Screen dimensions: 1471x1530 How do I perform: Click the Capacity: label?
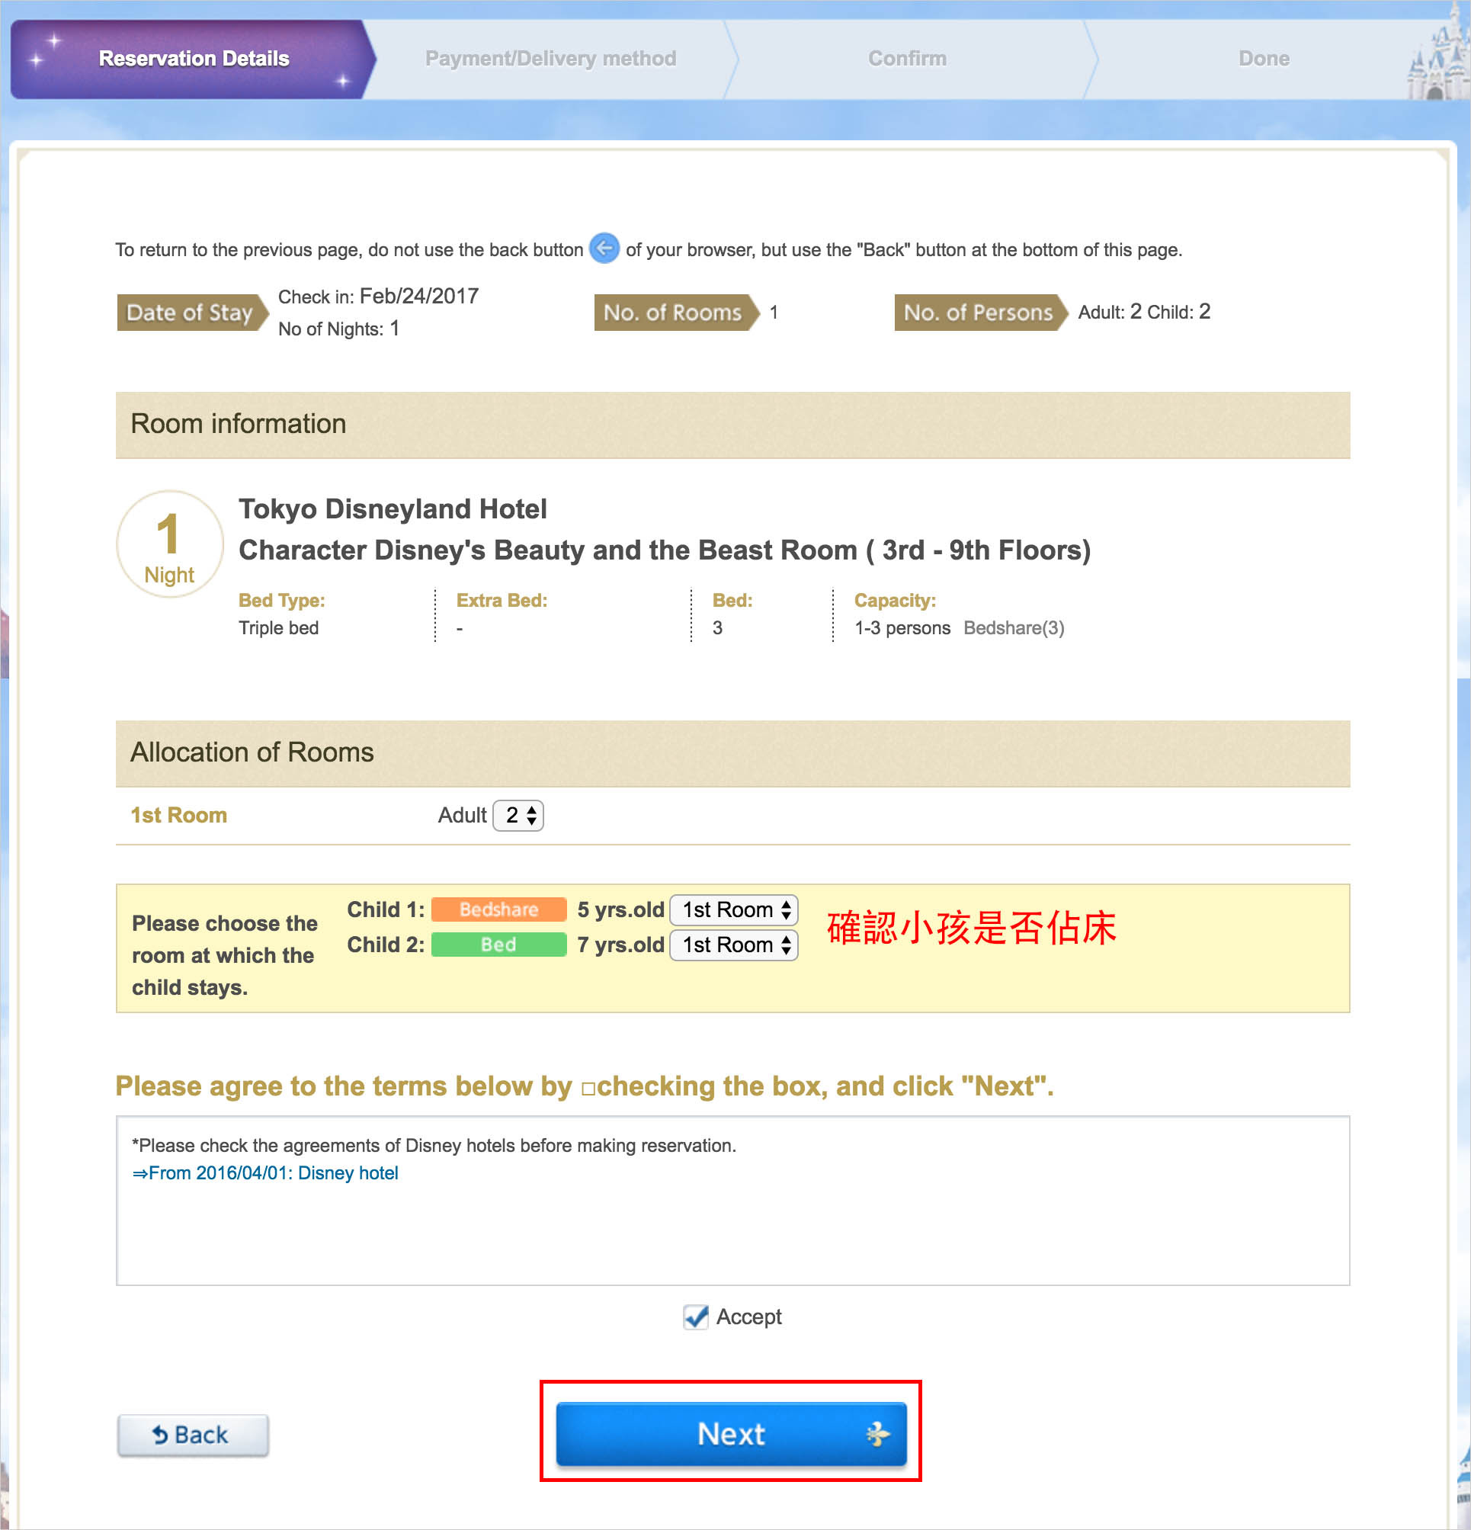click(x=895, y=600)
